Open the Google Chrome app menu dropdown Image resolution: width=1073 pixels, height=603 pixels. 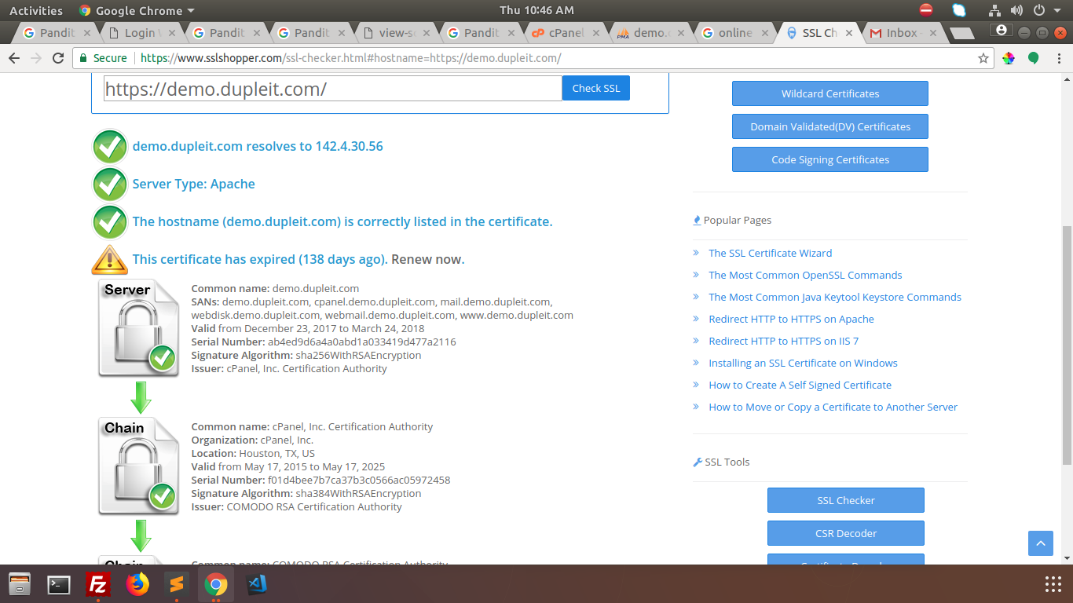137,10
